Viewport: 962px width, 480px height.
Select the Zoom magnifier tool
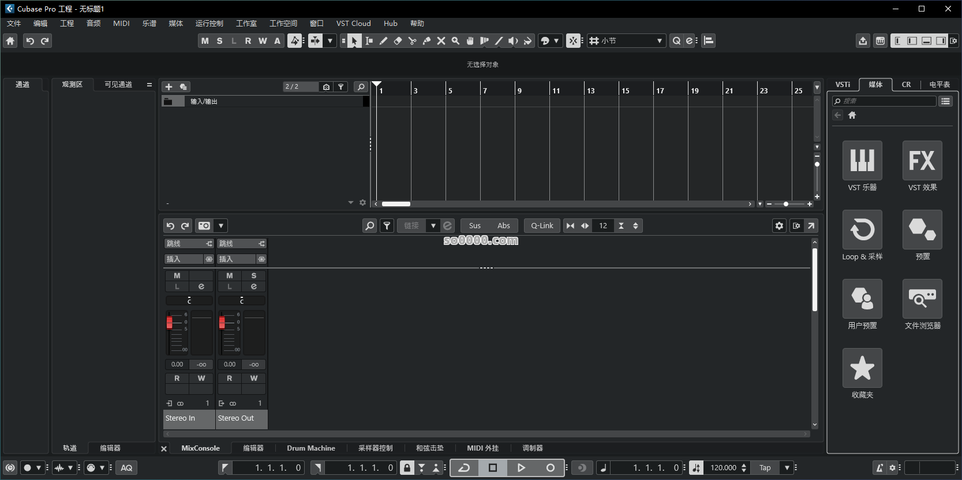coord(455,41)
